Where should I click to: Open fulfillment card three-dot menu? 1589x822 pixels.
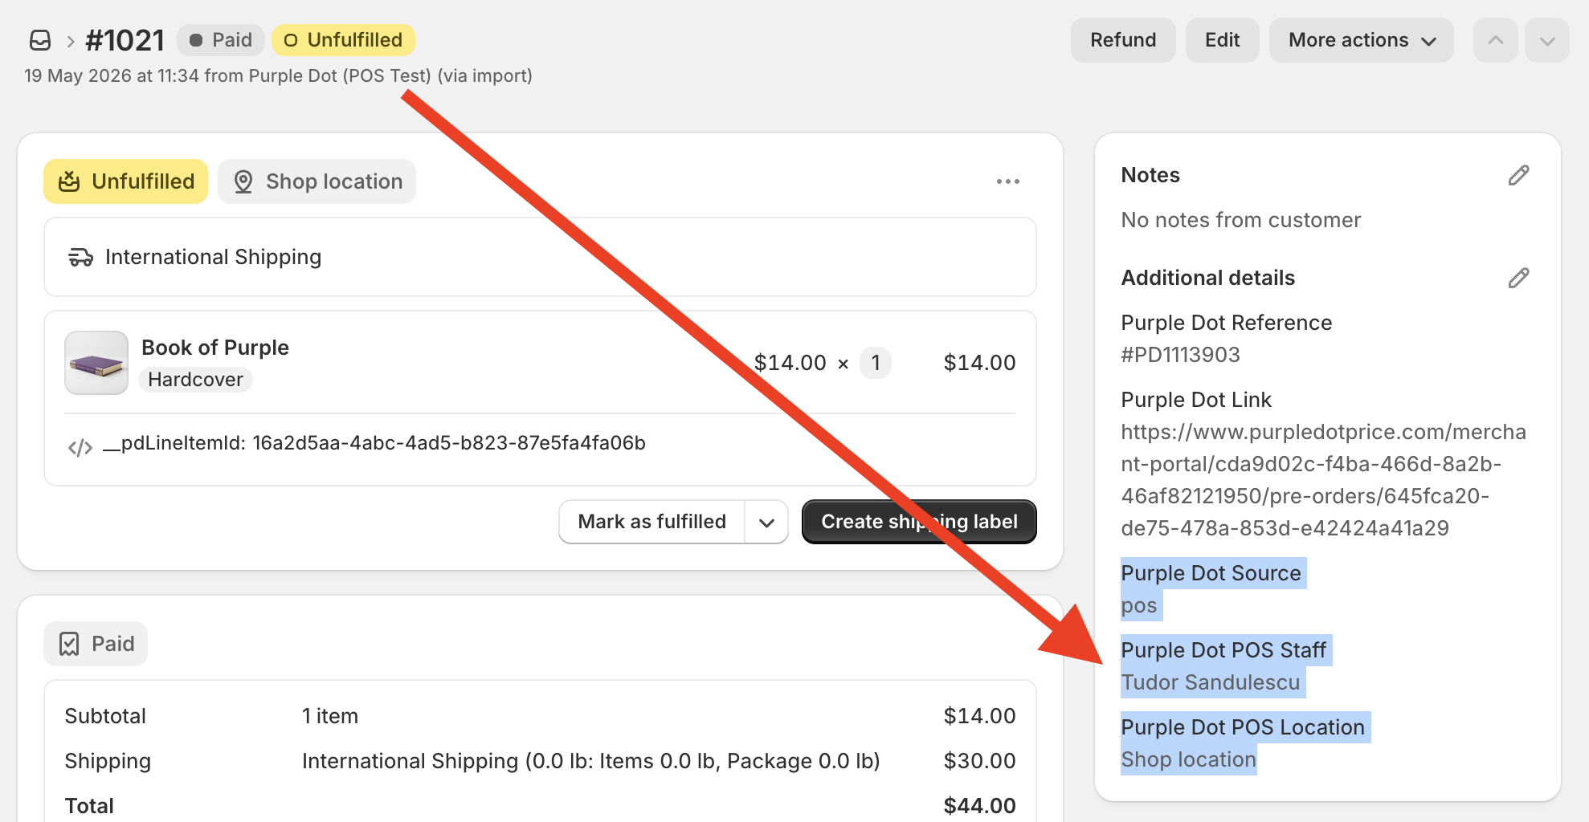1008,181
